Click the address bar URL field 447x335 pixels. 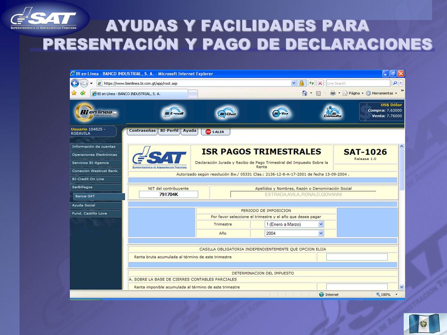[194, 83]
